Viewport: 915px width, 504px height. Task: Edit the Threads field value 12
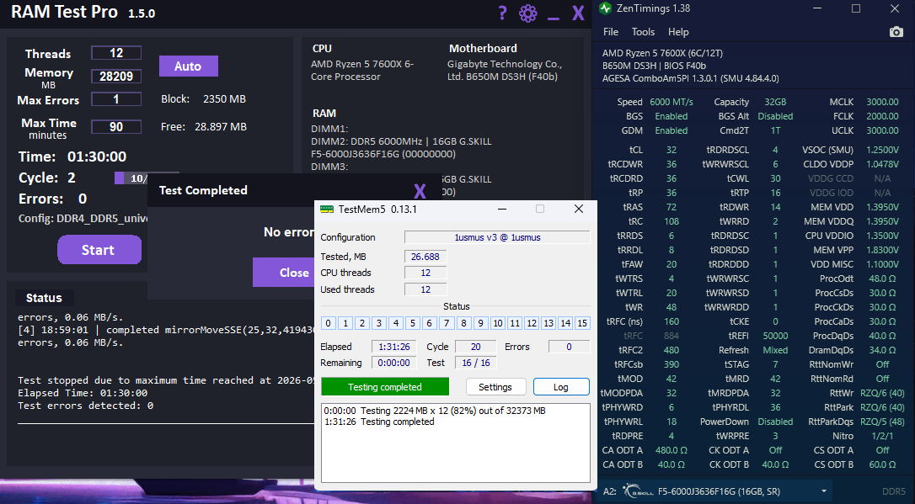point(116,53)
